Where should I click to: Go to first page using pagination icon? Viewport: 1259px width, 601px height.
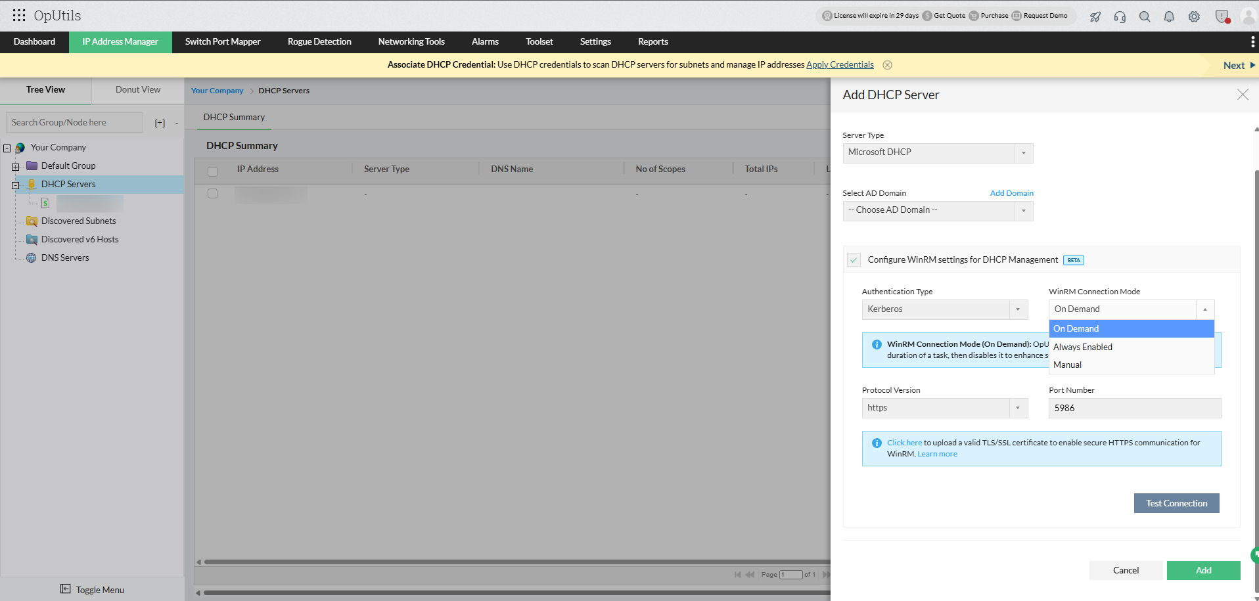tap(737, 575)
